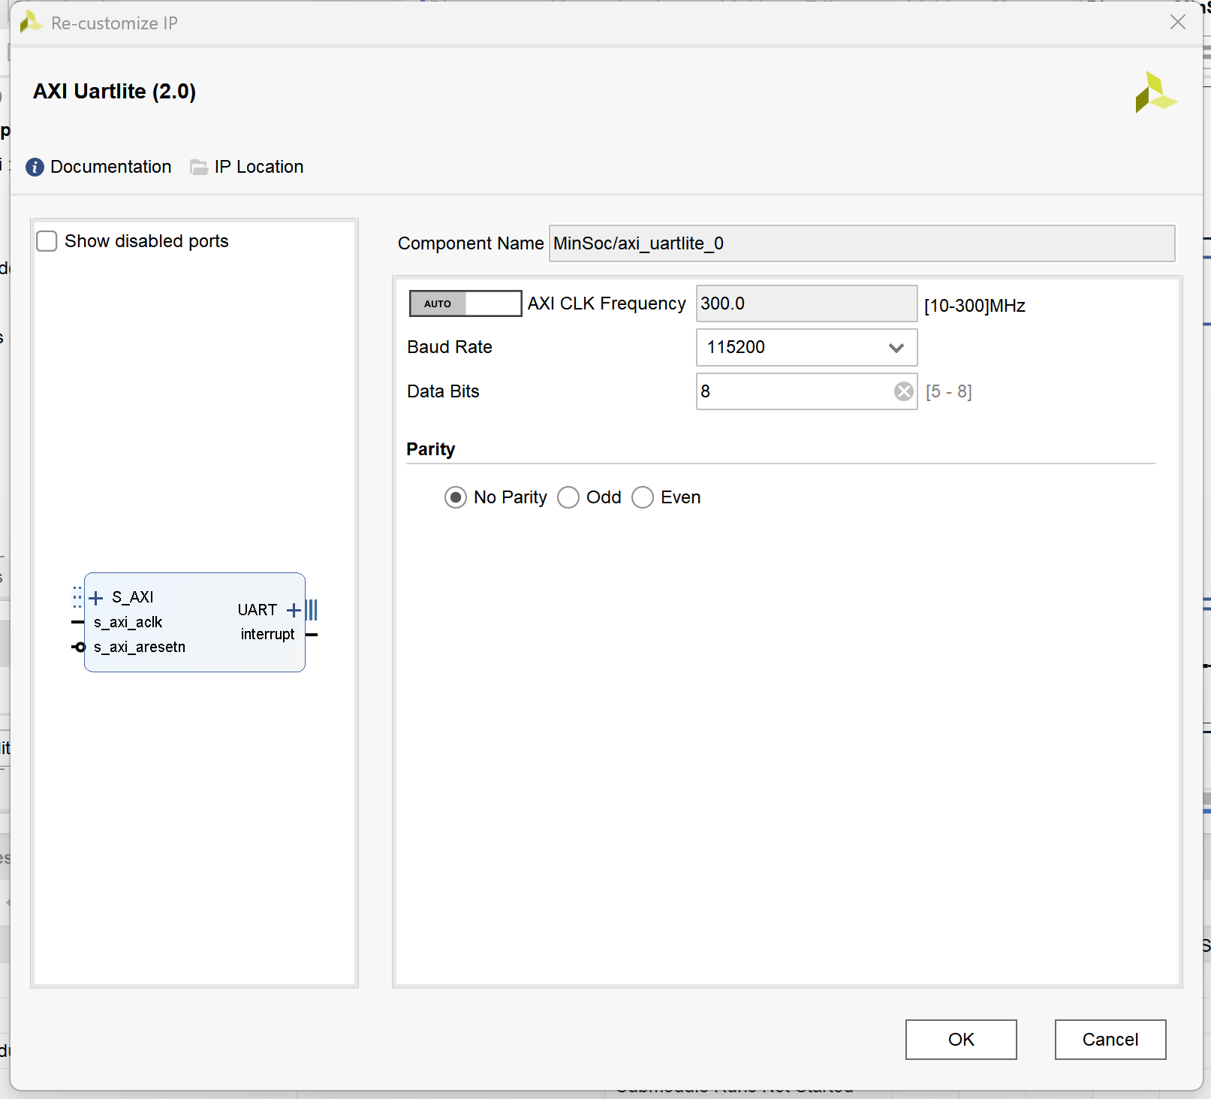This screenshot has height=1099, width=1211.
Task: Clear the Data Bits field value
Action: click(x=904, y=391)
